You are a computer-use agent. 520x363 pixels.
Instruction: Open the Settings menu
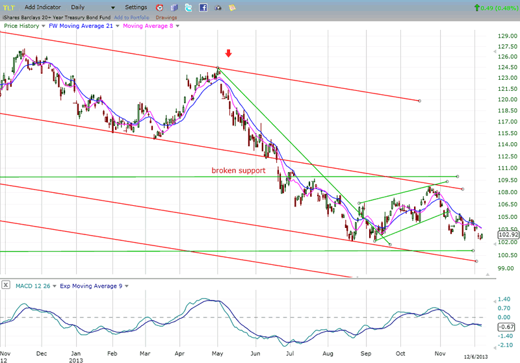pyautogui.click(x=136, y=7)
